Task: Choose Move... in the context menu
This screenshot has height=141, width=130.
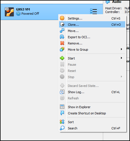Action: pyautogui.click(x=92, y=31)
